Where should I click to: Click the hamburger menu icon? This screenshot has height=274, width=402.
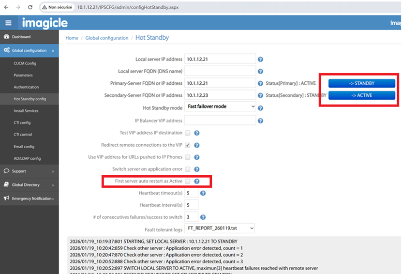coord(8,23)
